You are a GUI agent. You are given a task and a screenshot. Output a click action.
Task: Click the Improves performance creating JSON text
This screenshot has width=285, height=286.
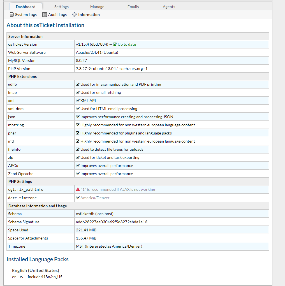pyautogui.click(x=127, y=117)
